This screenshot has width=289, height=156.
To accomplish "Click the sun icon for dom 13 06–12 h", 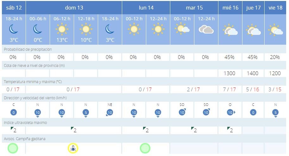I will pos(62,29).
